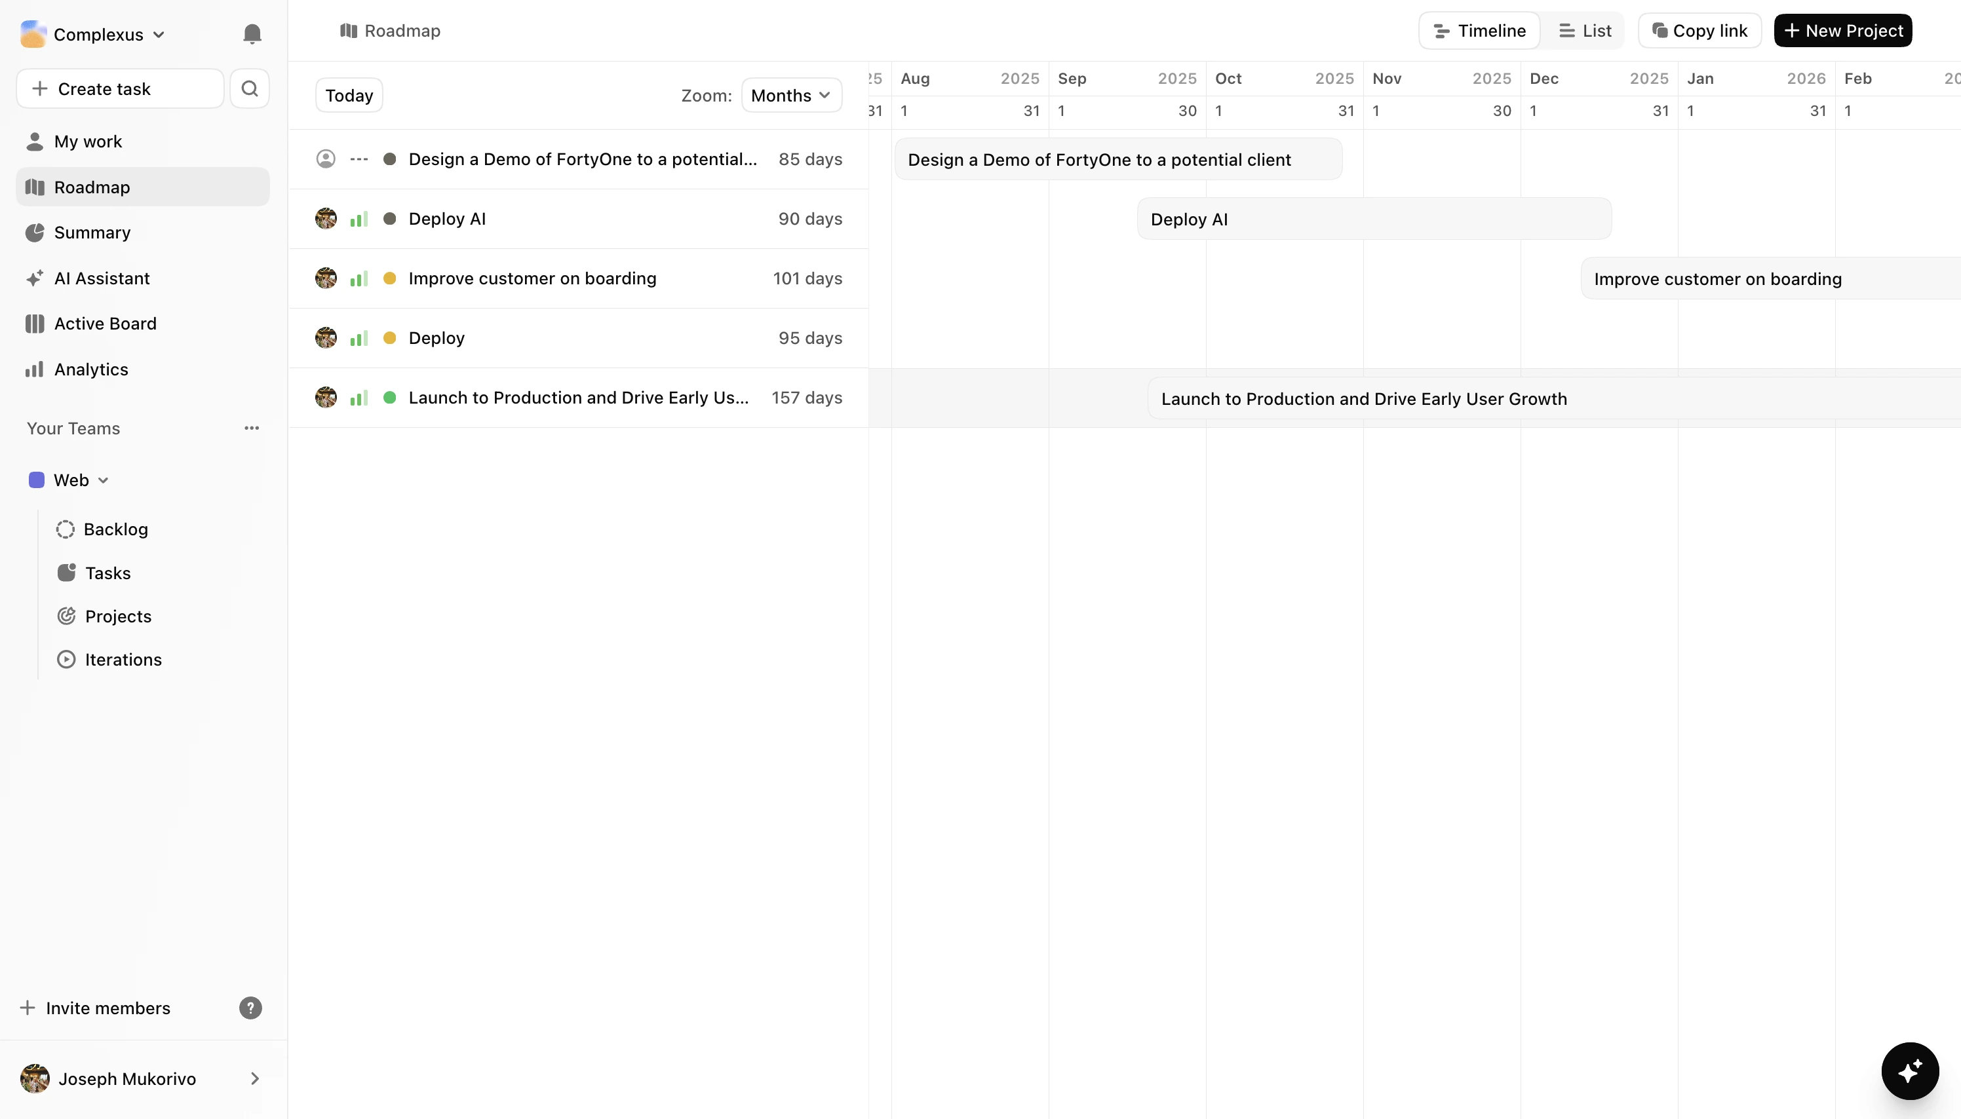
Task: Click the help question mark icon
Action: tap(250, 1008)
